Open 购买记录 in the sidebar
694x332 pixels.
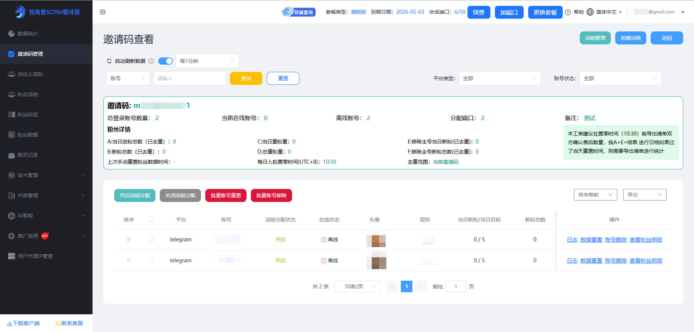46,155
